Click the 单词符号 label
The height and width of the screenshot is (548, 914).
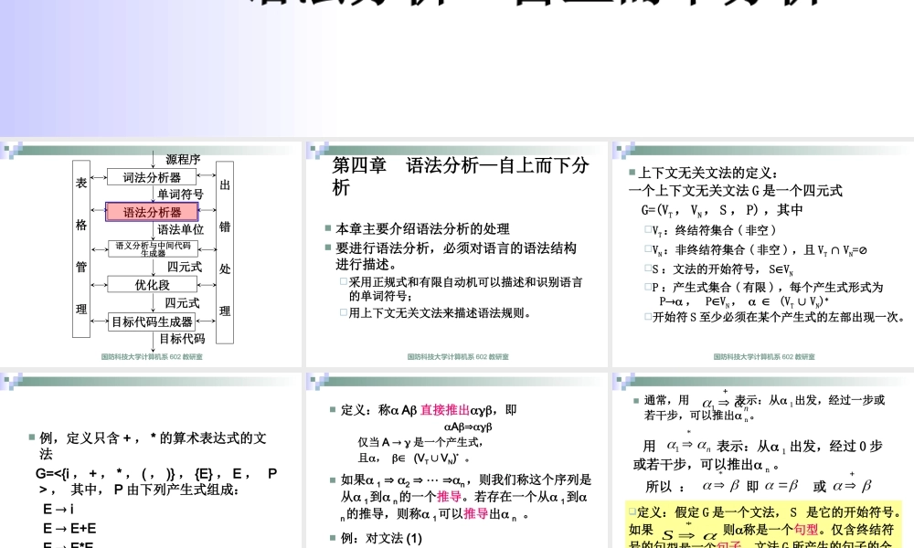pos(180,194)
